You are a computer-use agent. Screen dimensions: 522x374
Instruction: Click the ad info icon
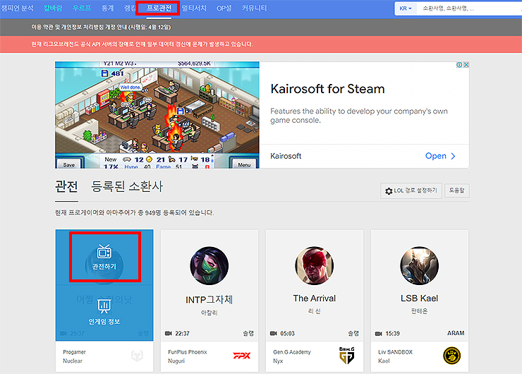[459, 65]
